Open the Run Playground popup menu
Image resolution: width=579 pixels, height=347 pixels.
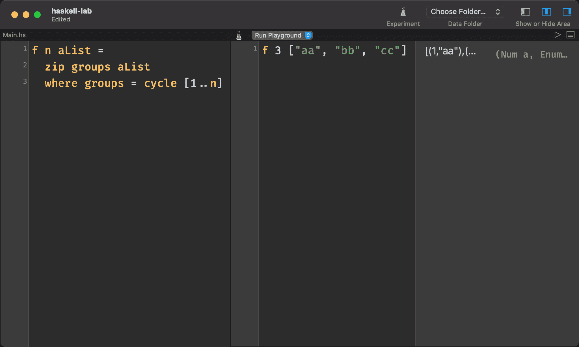[x=282, y=35]
